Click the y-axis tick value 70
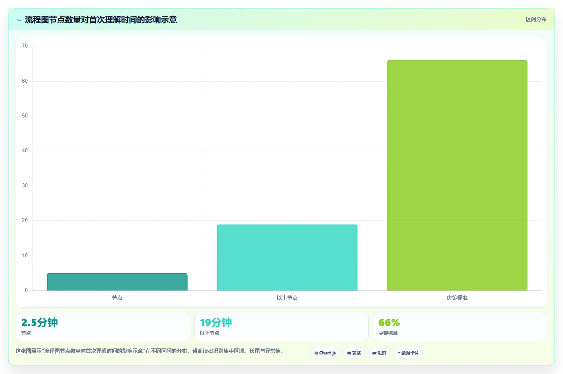The width and height of the screenshot is (563, 374). [25, 46]
